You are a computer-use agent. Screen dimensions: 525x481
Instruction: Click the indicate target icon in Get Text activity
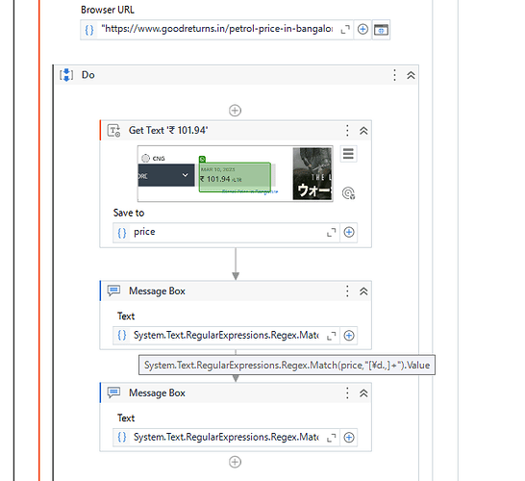click(x=348, y=193)
